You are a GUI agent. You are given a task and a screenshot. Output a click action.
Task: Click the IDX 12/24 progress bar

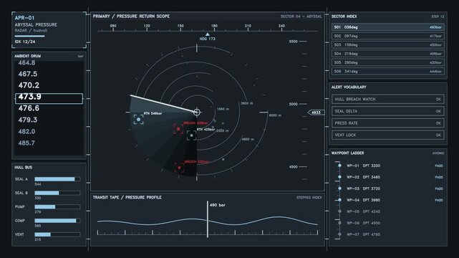click(x=29, y=37)
